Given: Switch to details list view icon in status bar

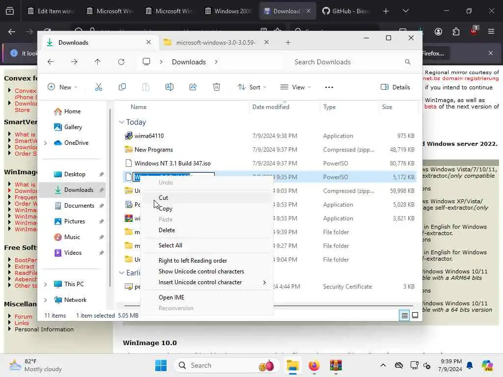Looking at the screenshot, I should click(x=405, y=316).
